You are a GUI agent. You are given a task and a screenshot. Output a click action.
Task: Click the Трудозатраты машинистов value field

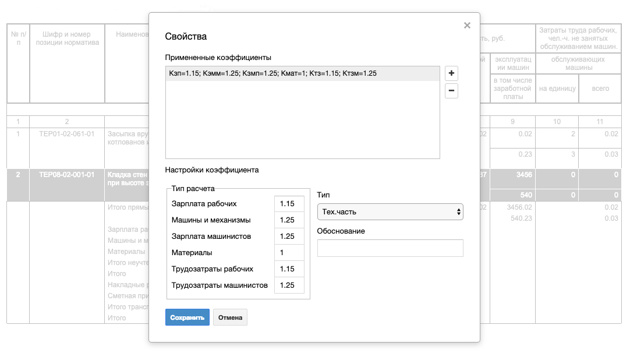[289, 285]
